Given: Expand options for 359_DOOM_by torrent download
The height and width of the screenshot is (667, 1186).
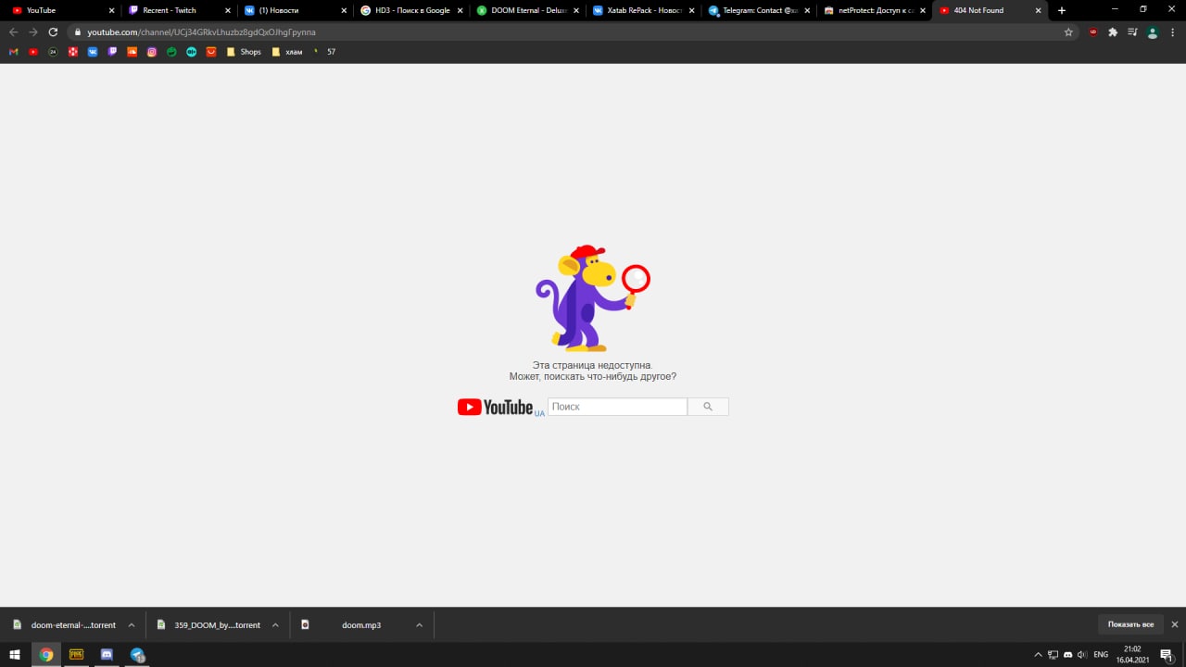Looking at the screenshot, I should (x=275, y=625).
